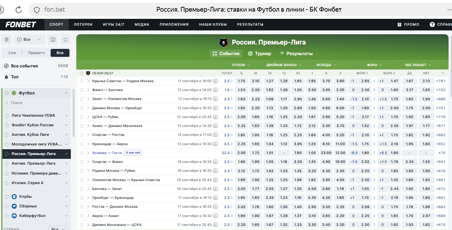This screenshot has height=230, width=452.
Task: Open the РЕЗУЛЬТАТЫ top menu item
Action: (250, 24)
